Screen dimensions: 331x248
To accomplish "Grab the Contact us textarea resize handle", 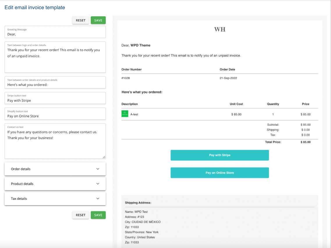I will [x=104, y=157].
